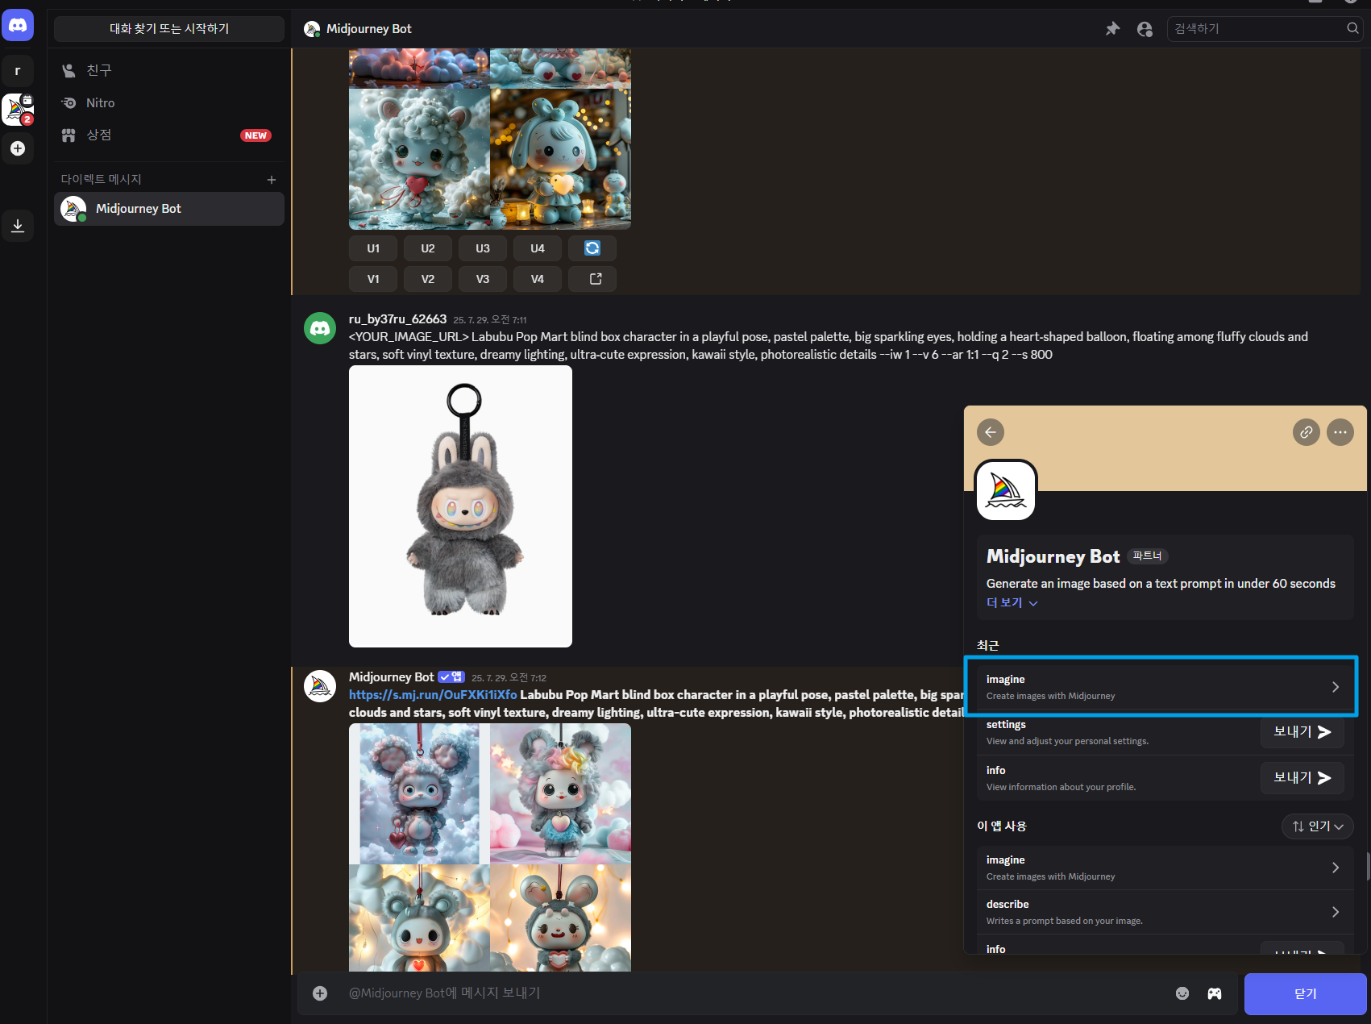Viewport: 1371px width, 1024px height.
Task: Send the recent info command 보내기
Action: click(x=1302, y=778)
